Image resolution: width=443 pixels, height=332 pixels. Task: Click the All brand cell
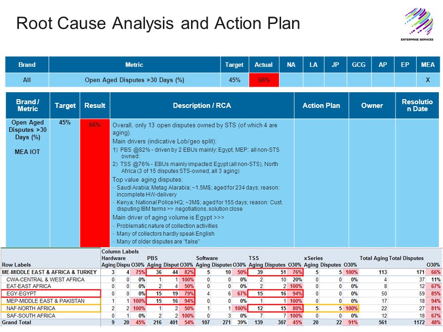coord(27,80)
